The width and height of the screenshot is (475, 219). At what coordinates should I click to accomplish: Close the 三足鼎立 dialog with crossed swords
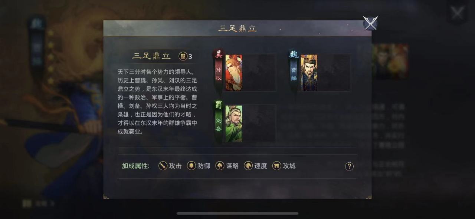coord(370,23)
